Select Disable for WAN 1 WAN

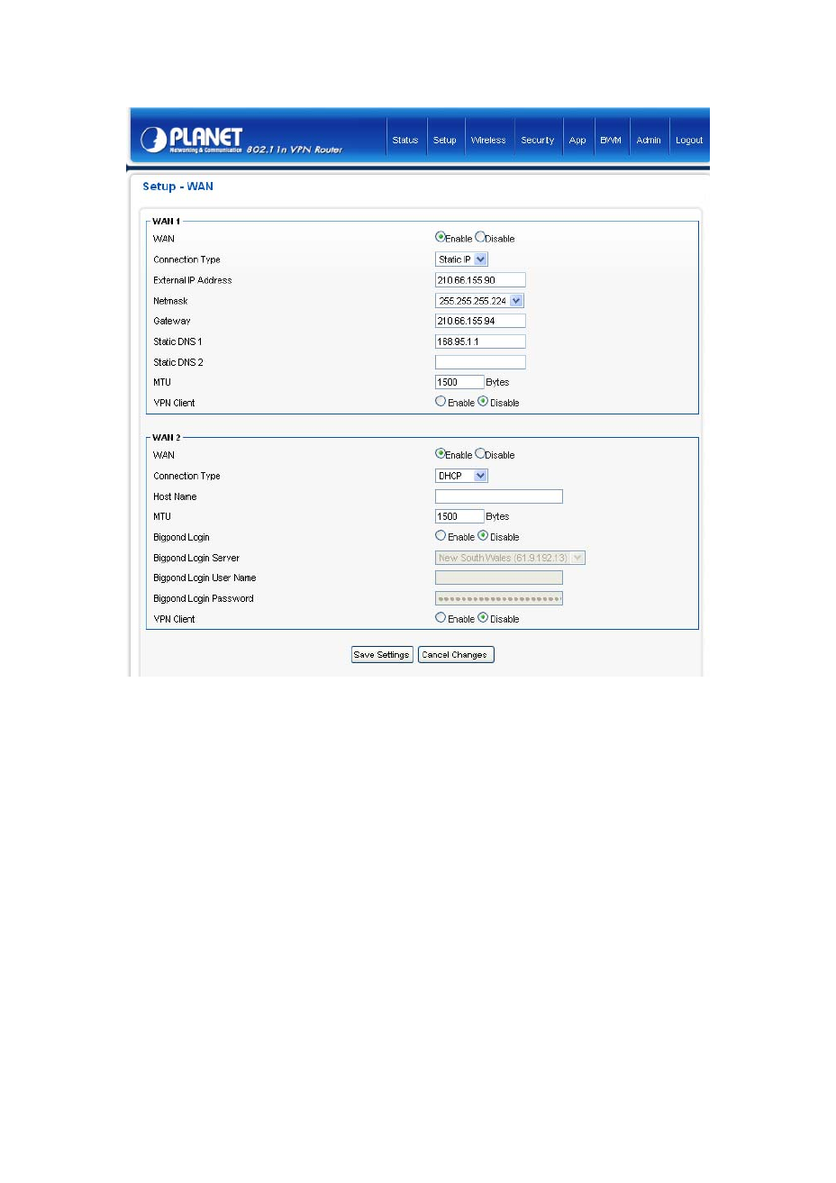480,238
